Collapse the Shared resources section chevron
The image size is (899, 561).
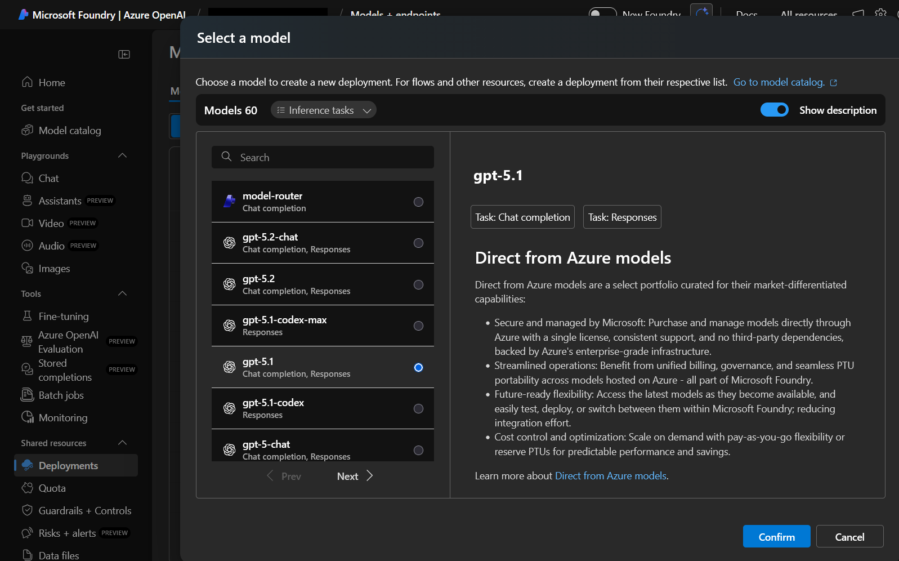point(122,443)
